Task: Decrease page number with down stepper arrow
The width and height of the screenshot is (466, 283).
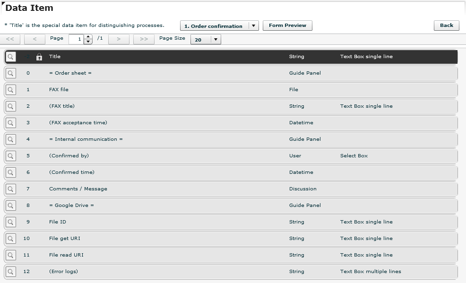Action: (88, 42)
